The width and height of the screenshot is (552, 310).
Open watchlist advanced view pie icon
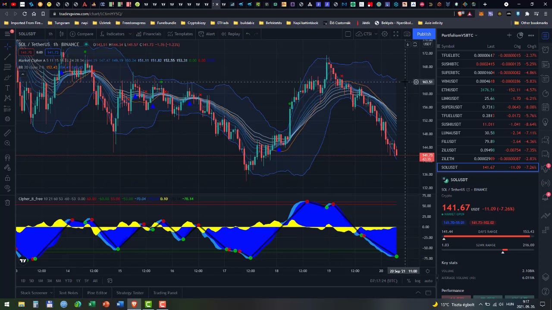520,35
